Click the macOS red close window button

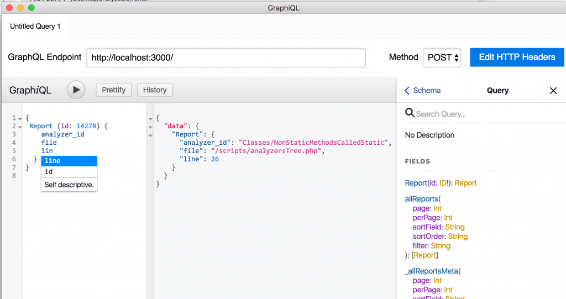pos(9,8)
